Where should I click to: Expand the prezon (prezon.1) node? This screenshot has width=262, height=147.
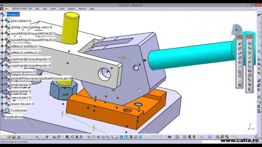click(x=2, y=72)
